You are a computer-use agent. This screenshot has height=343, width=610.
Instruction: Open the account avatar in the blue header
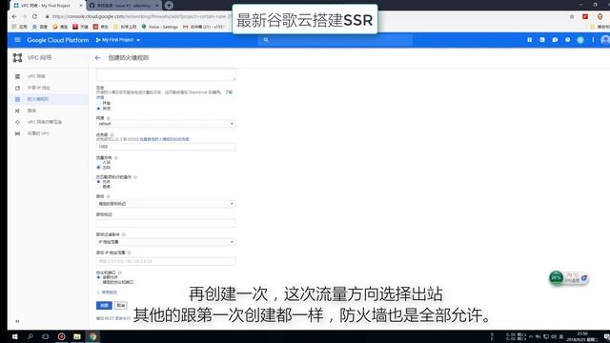[605, 40]
